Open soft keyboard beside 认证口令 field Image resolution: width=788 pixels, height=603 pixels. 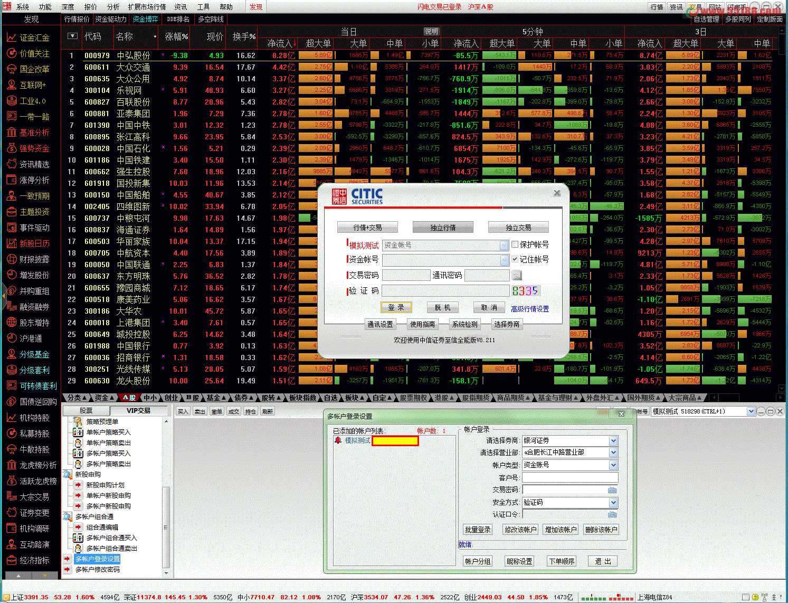[x=612, y=514]
